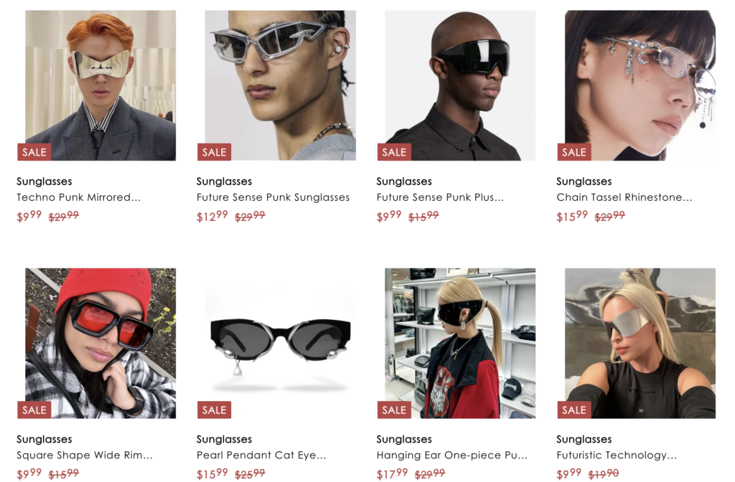Click the $17.99 Hanging Ear sunglasses price

[392, 474]
